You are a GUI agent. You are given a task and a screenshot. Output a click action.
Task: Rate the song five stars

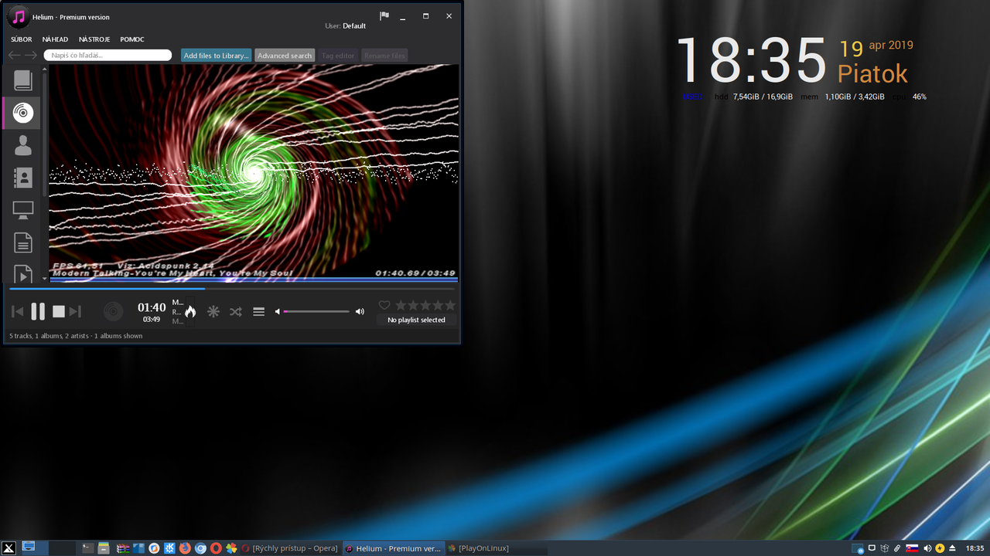(450, 306)
